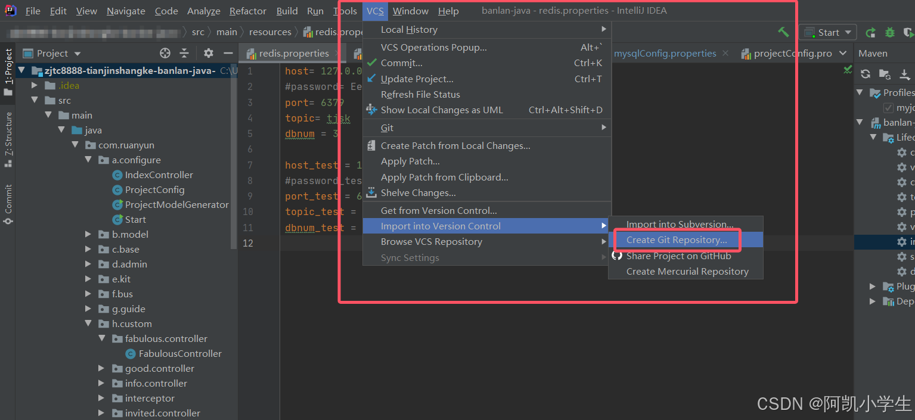Screen dimensions: 915x420
Task: Click the Start class icon in tree
Action: [x=117, y=219]
